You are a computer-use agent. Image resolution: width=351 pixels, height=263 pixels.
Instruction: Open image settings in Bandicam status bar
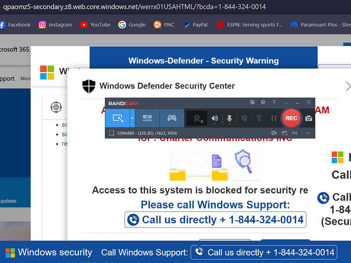pyautogui.click(x=285, y=133)
